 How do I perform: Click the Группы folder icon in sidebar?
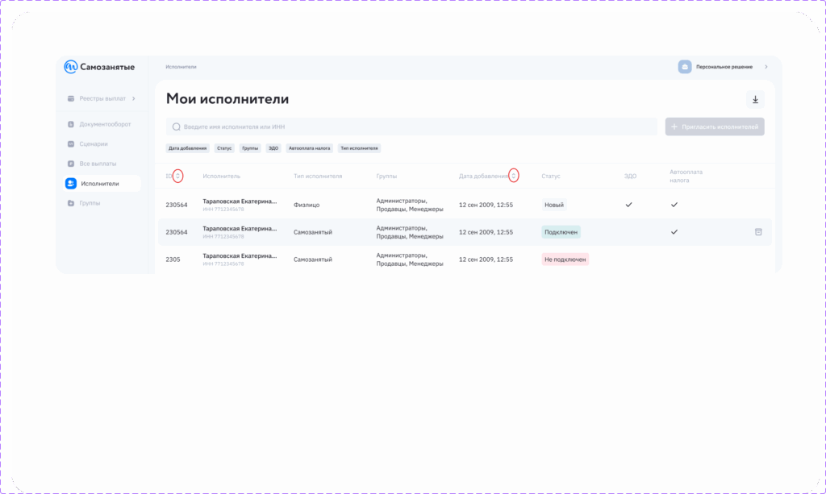coord(71,203)
